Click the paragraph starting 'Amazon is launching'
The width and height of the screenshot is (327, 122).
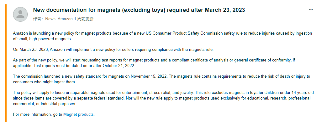162,36
